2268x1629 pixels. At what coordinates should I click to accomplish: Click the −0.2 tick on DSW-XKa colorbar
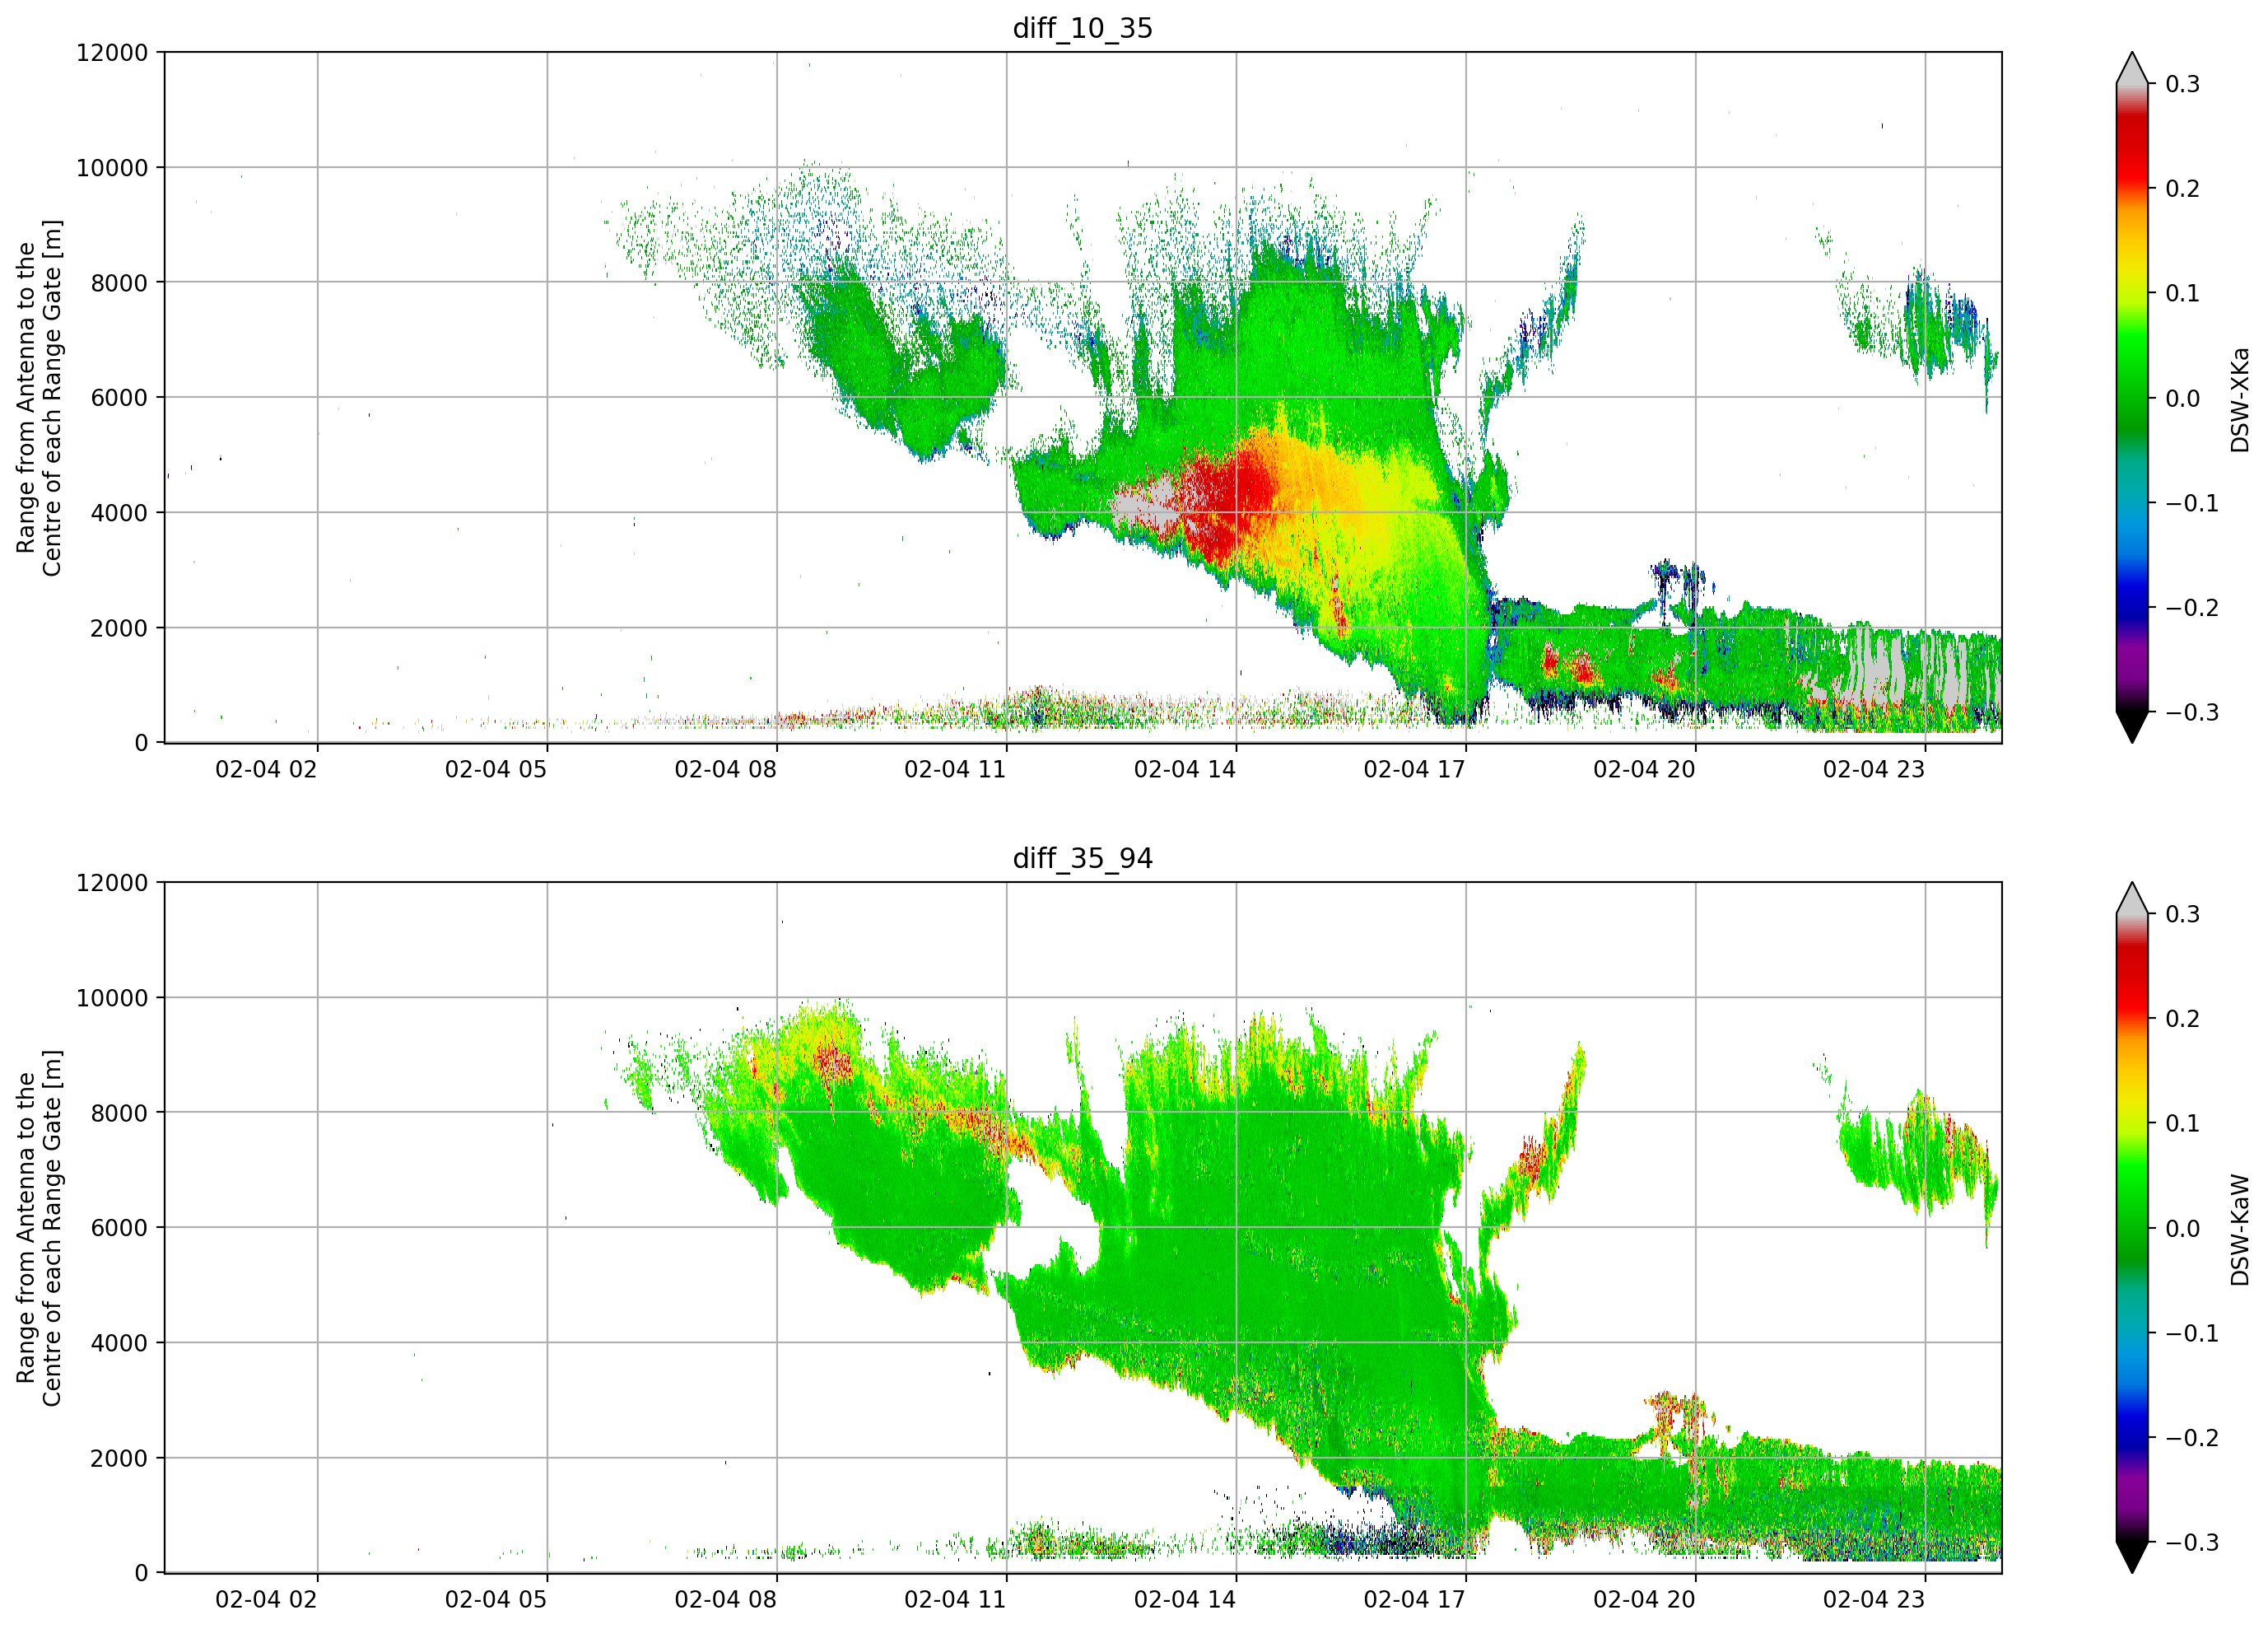(2192, 609)
